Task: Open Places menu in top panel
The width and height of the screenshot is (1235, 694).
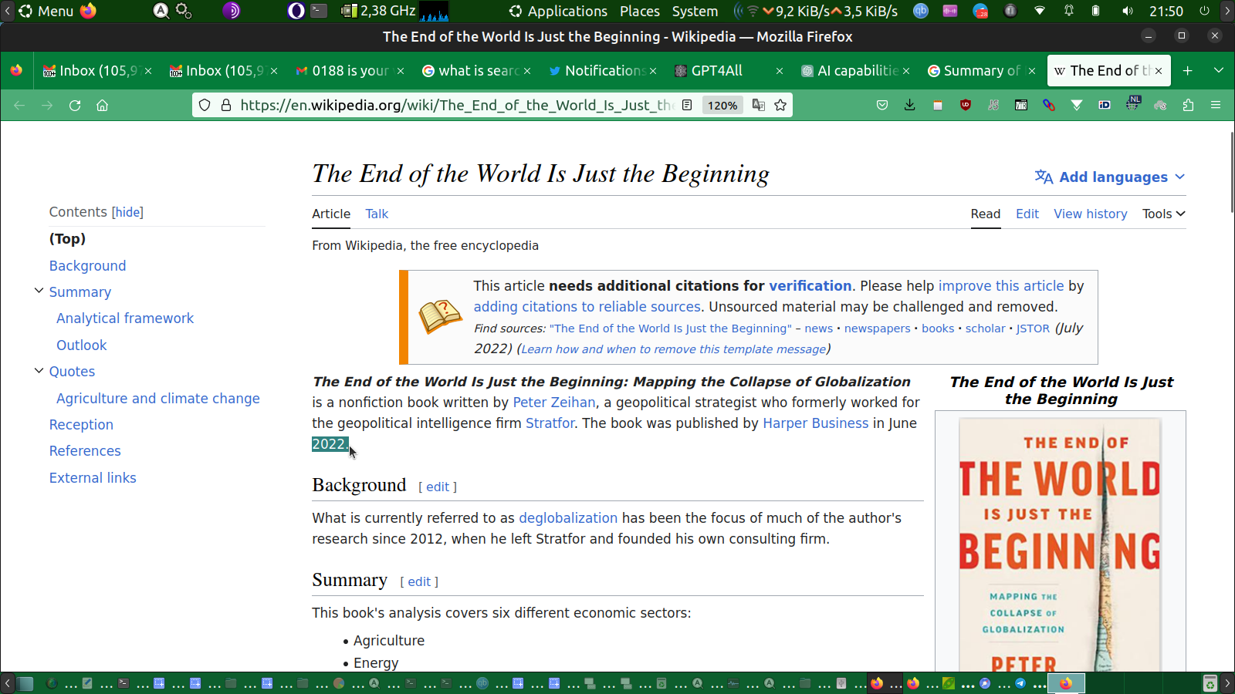Action: pos(640,11)
